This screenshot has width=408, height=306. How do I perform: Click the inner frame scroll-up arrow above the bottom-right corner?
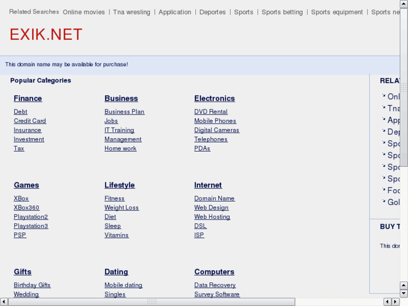(404, 285)
